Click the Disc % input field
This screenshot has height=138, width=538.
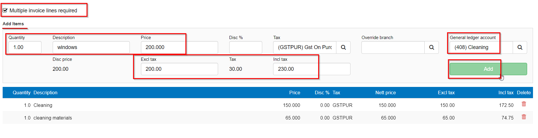pos(246,47)
